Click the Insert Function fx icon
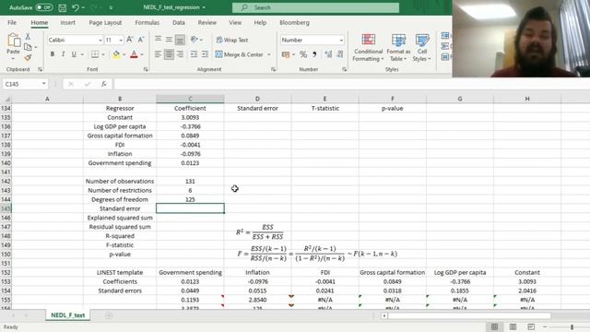This screenshot has height=332, width=590. coord(104,84)
